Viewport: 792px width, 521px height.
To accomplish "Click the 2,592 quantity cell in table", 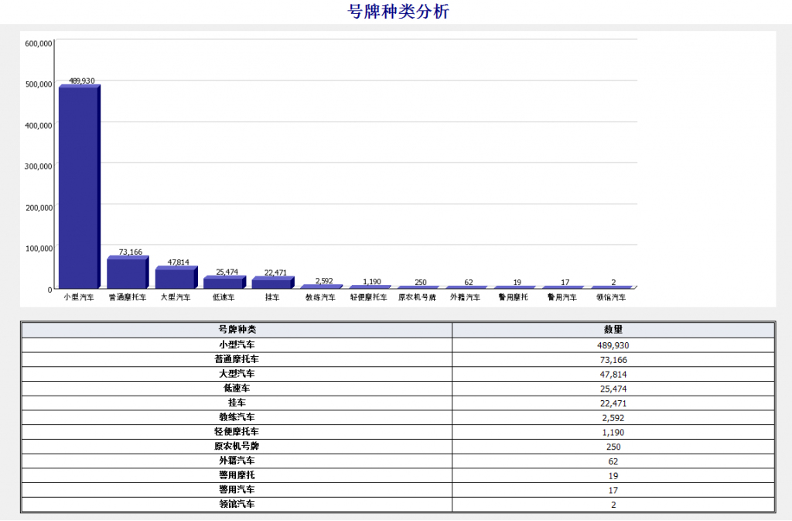I will 613,417.
